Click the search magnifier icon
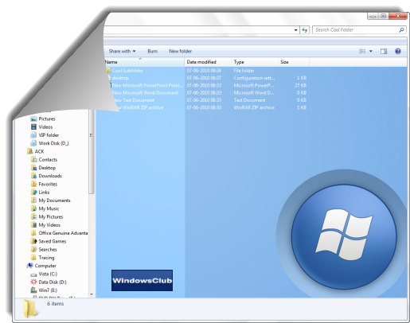The height and width of the screenshot is (323, 410). pyautogui.click(x=401, y=30)
